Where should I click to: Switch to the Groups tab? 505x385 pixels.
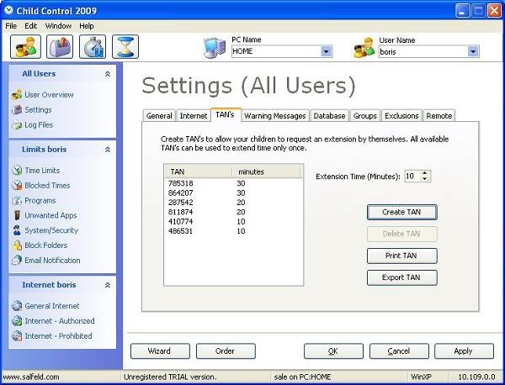click(365, 116)
